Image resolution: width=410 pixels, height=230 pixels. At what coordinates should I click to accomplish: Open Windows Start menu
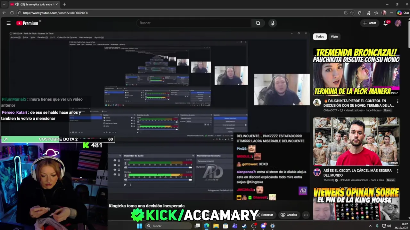point(139,226)
